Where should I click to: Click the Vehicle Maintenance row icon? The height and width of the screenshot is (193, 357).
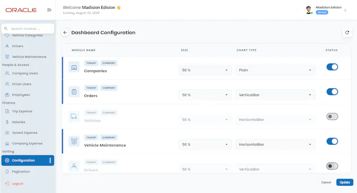74,141
